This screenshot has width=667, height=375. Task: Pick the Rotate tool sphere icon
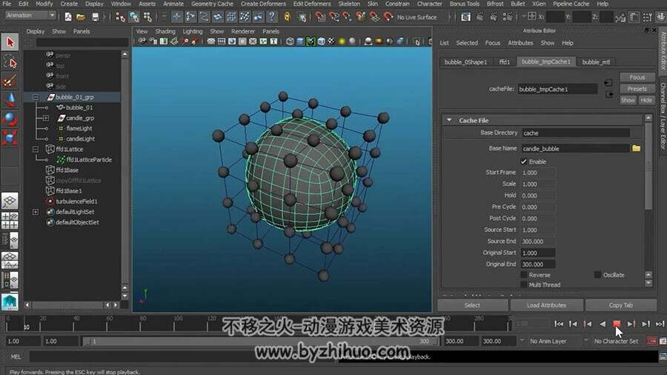click(x=10, y=119)
